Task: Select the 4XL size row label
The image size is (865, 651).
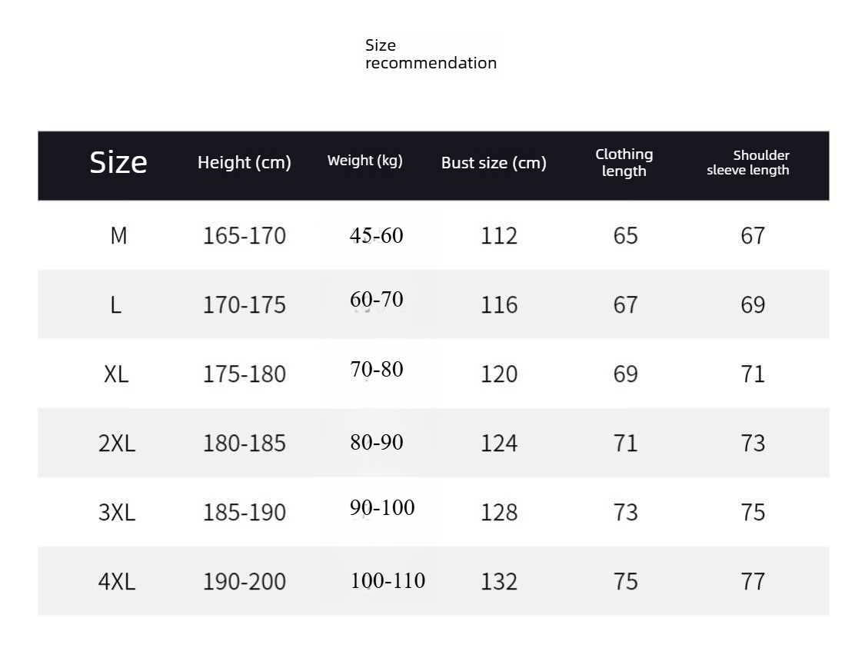Action: coord(117,582)
